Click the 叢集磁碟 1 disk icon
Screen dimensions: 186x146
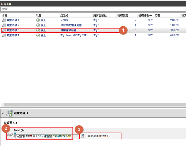(x=3, y=20)
